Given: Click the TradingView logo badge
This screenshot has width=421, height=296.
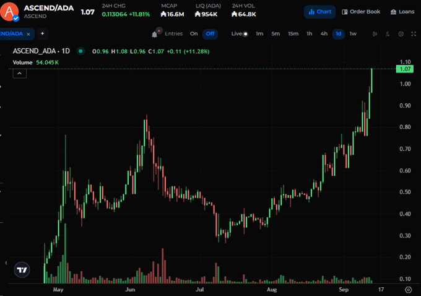Looking at the screenshot, I should point(22,269).
